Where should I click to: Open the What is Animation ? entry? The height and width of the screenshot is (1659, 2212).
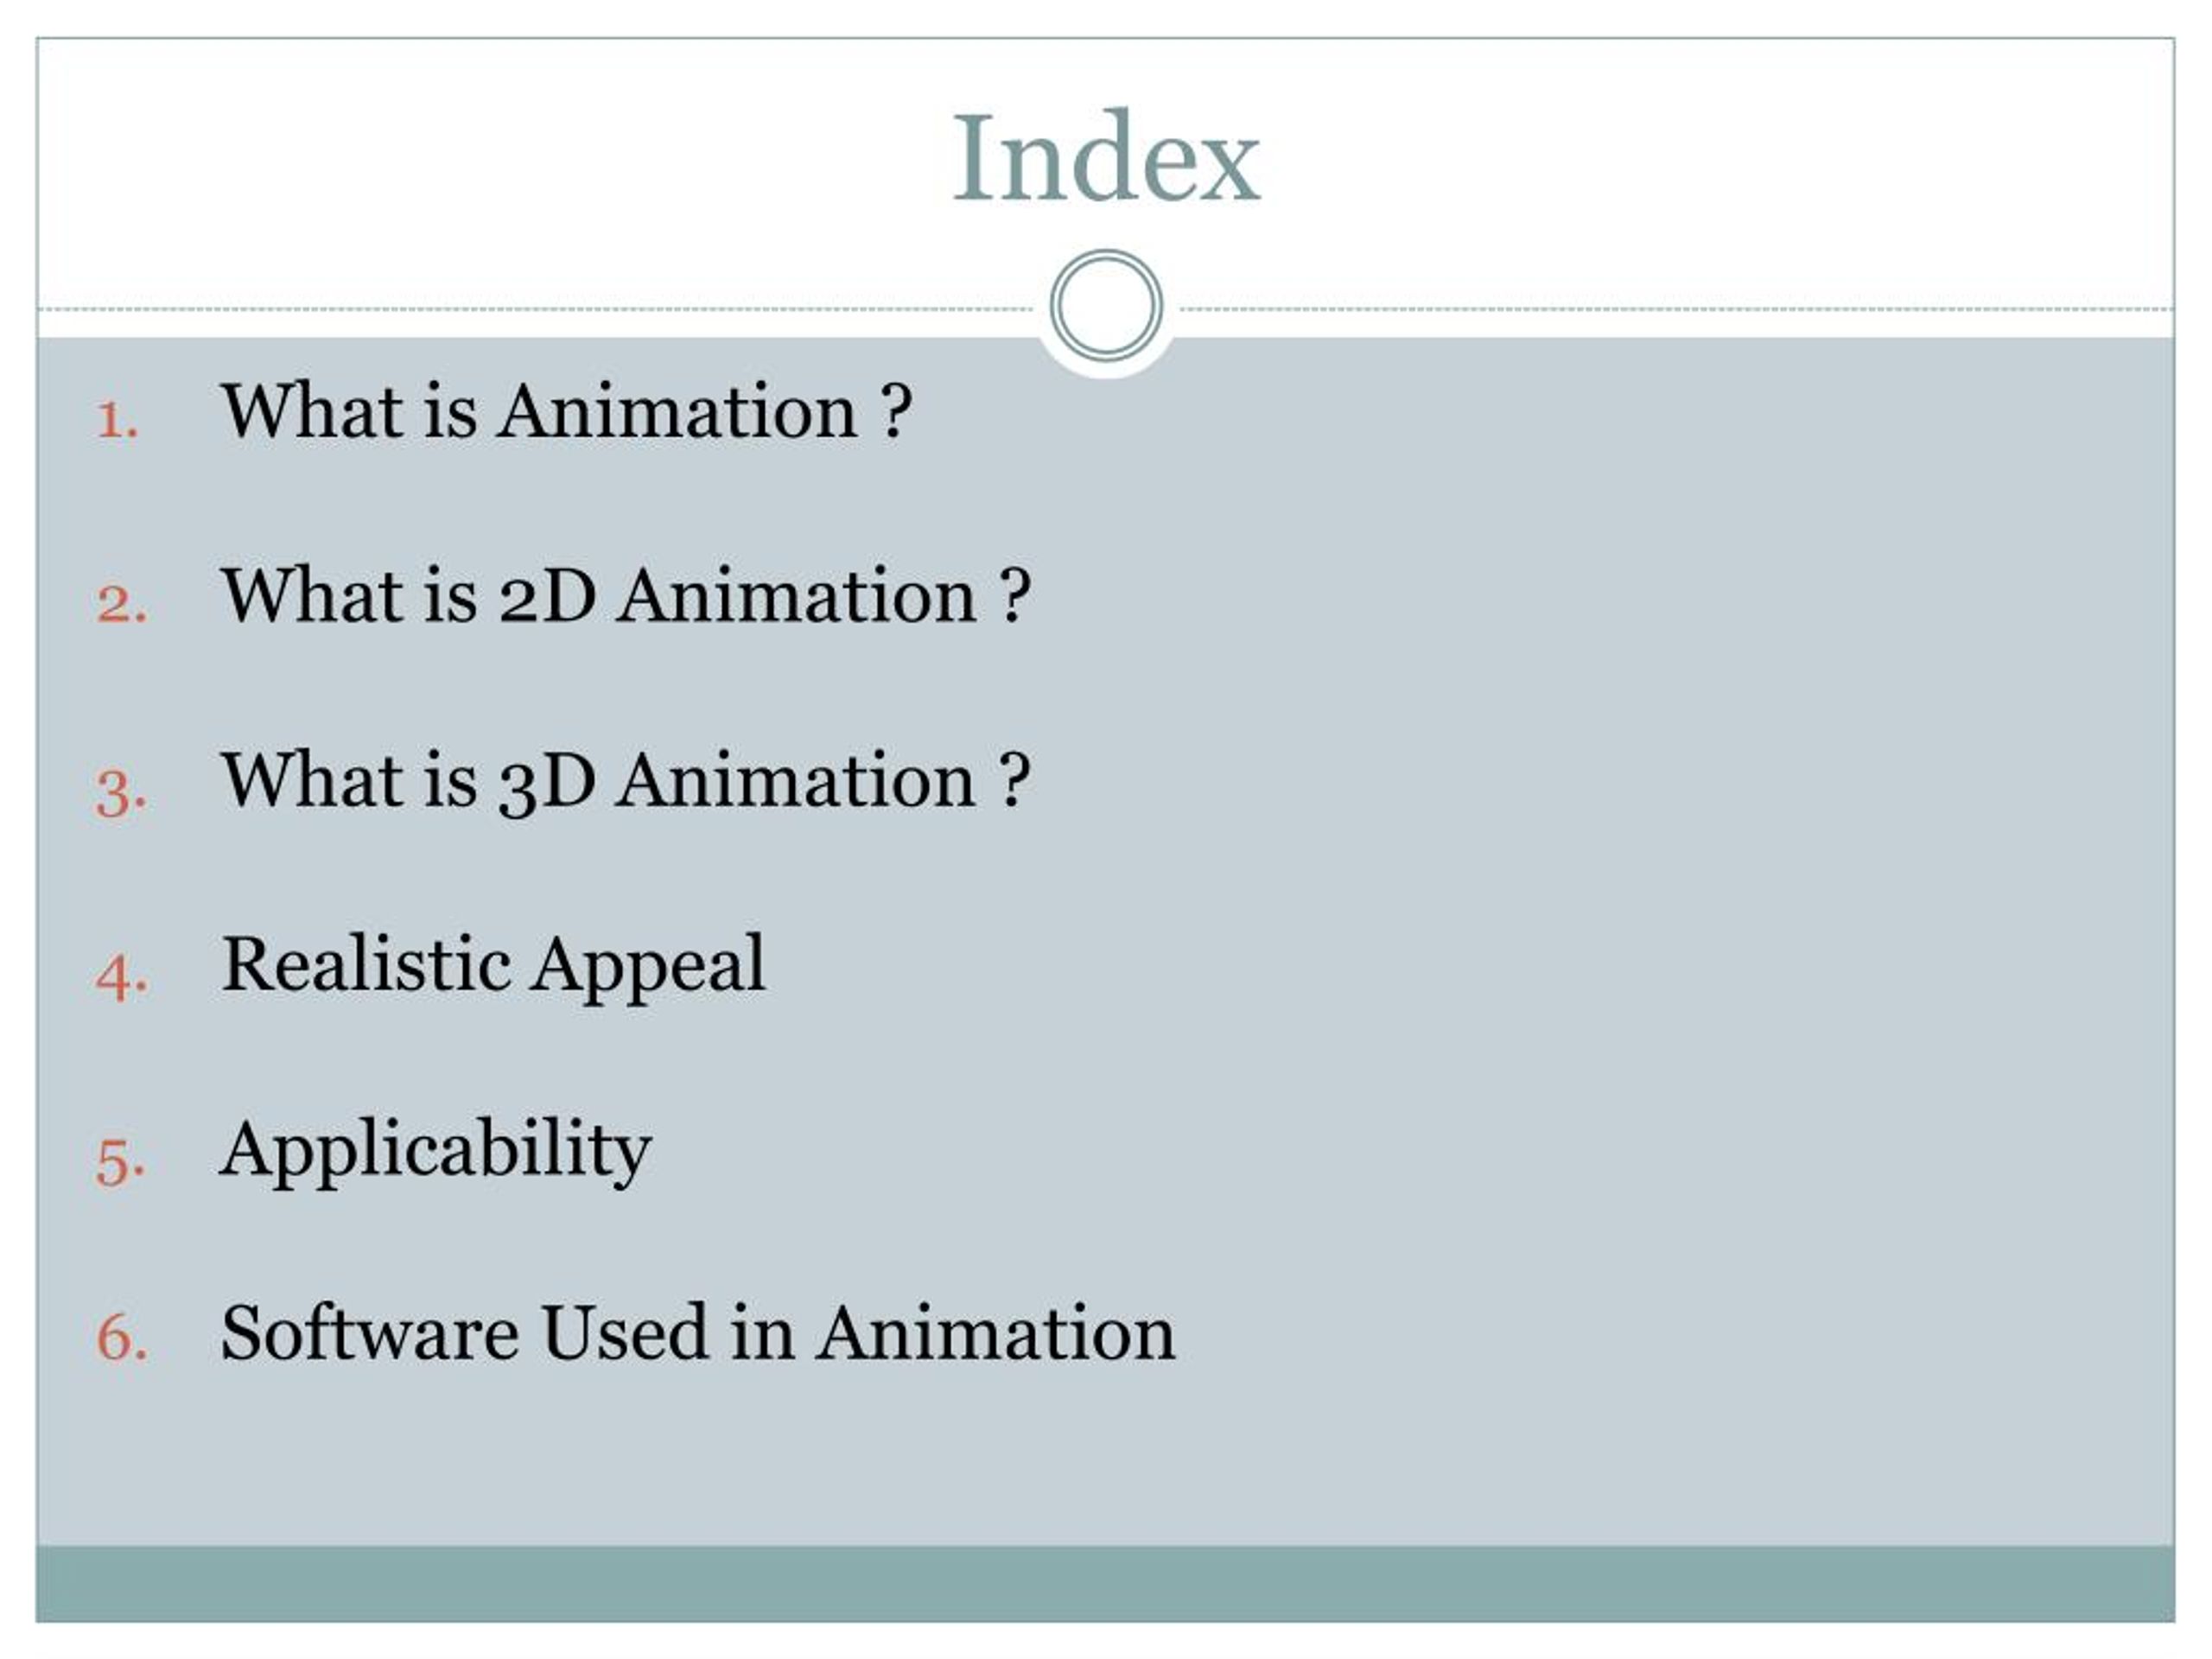click(566, 411)
